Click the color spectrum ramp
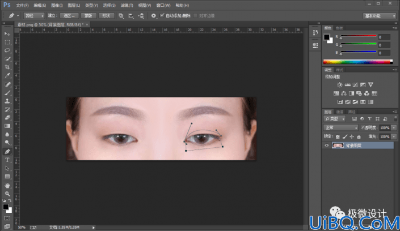The height and width of the screenshot is (231, 400). [357, 62]
